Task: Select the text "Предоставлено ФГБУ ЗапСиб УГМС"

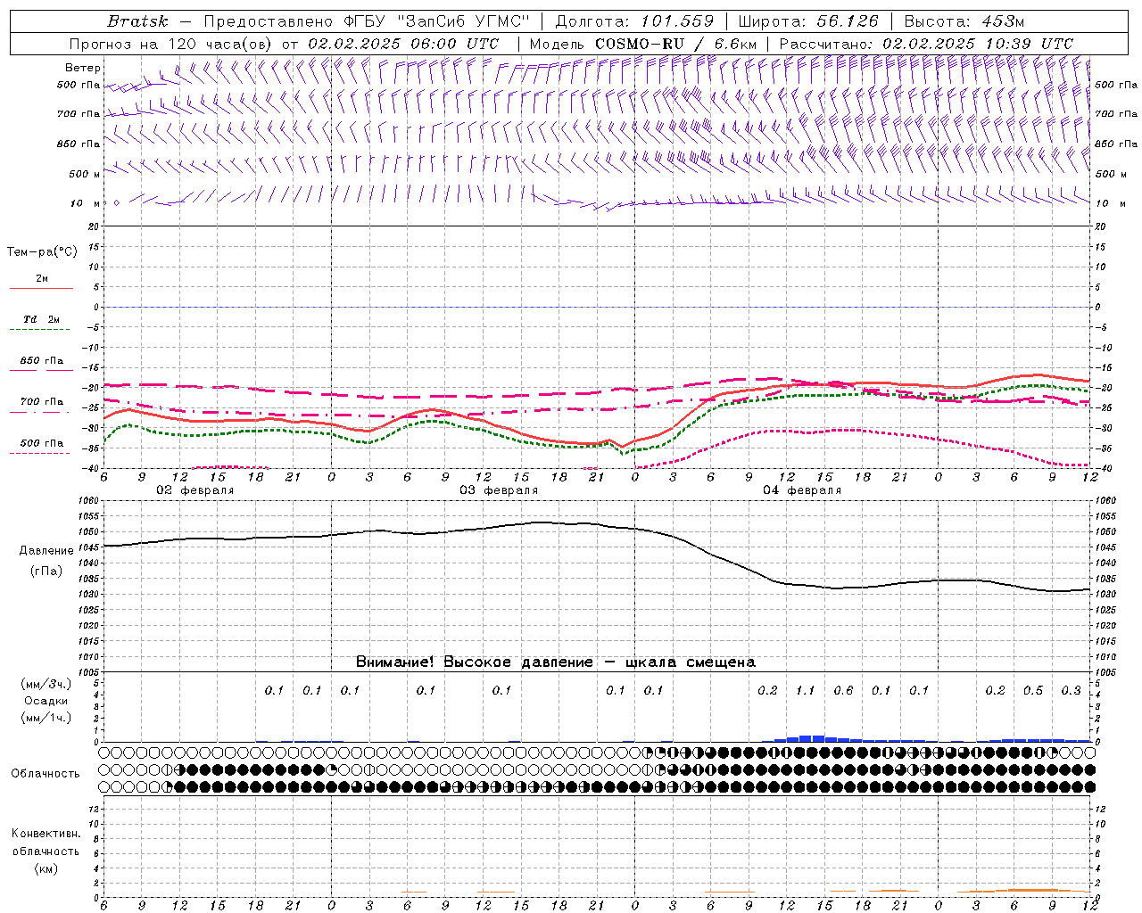Action: coord(368,21)
